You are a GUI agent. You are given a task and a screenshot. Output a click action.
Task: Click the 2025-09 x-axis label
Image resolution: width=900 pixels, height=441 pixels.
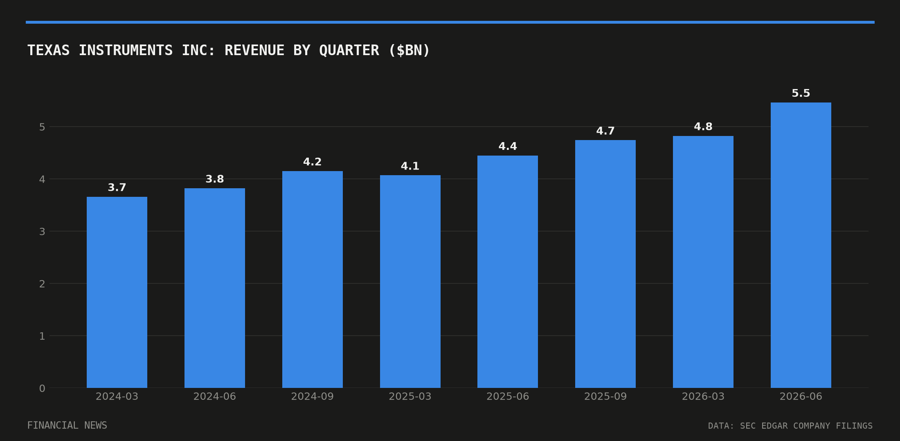coord(605,396)
